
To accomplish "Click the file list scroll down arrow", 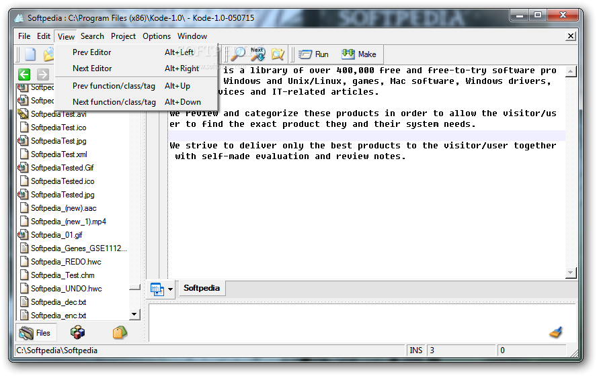I will [134, 314].
